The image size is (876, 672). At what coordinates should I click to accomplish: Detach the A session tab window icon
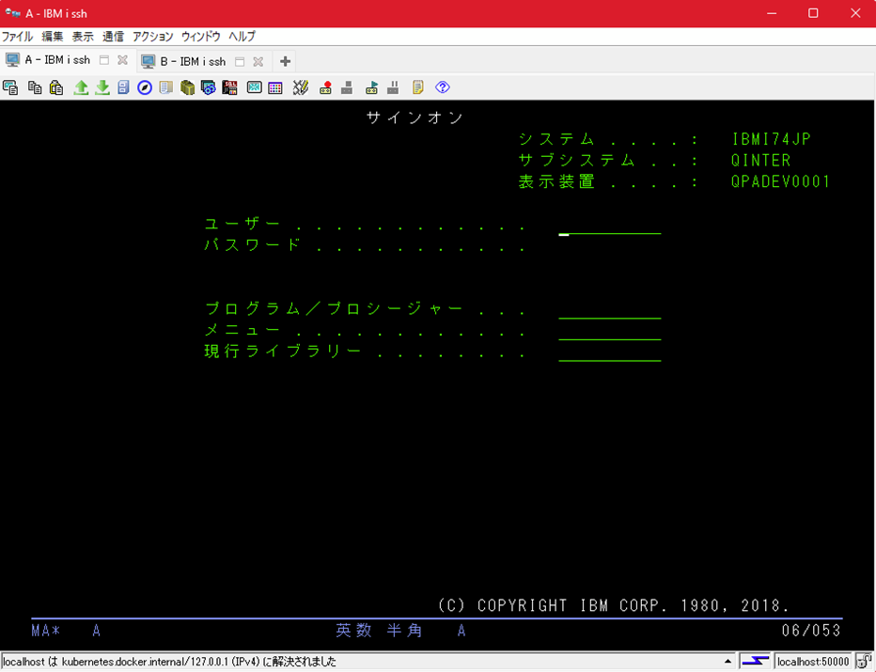(x=104, y=60)
